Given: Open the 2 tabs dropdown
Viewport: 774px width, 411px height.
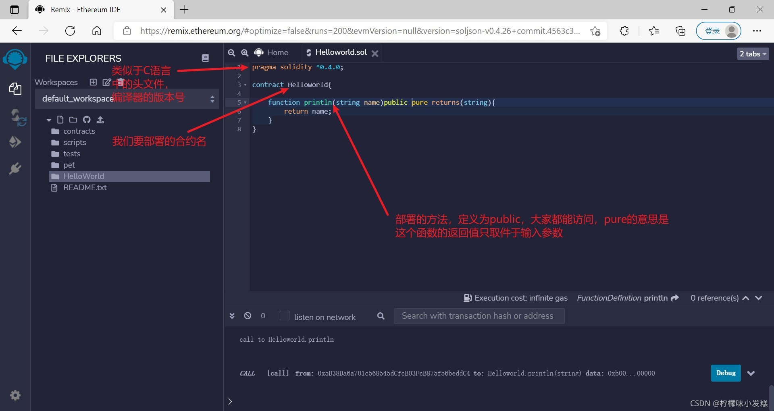Looking at the screenshot, I should (x=753, y=54).
